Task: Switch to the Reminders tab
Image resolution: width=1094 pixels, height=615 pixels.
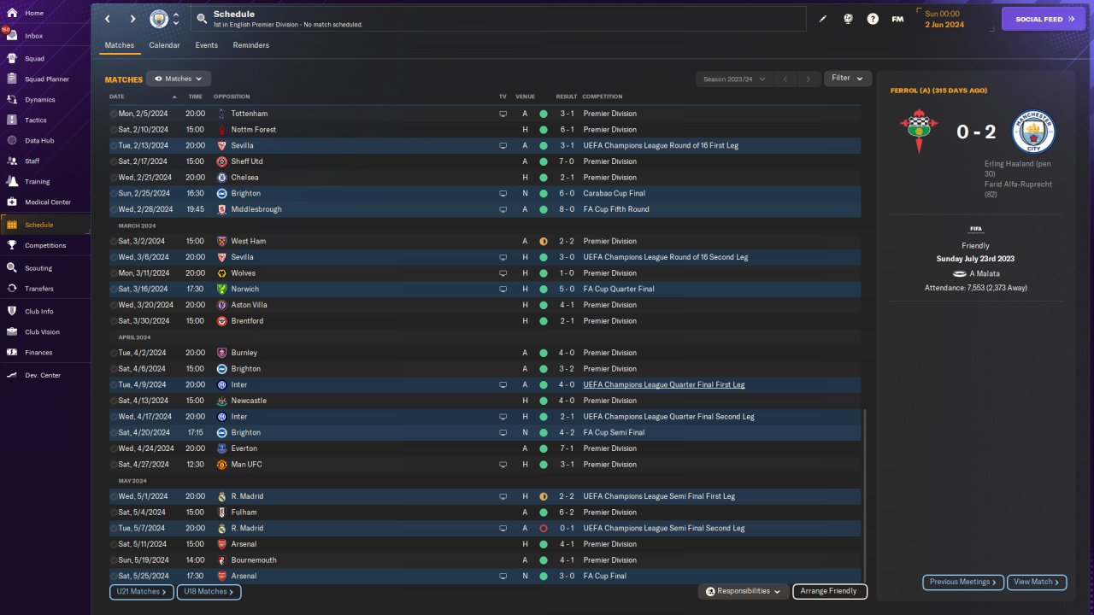Action: 251,45
